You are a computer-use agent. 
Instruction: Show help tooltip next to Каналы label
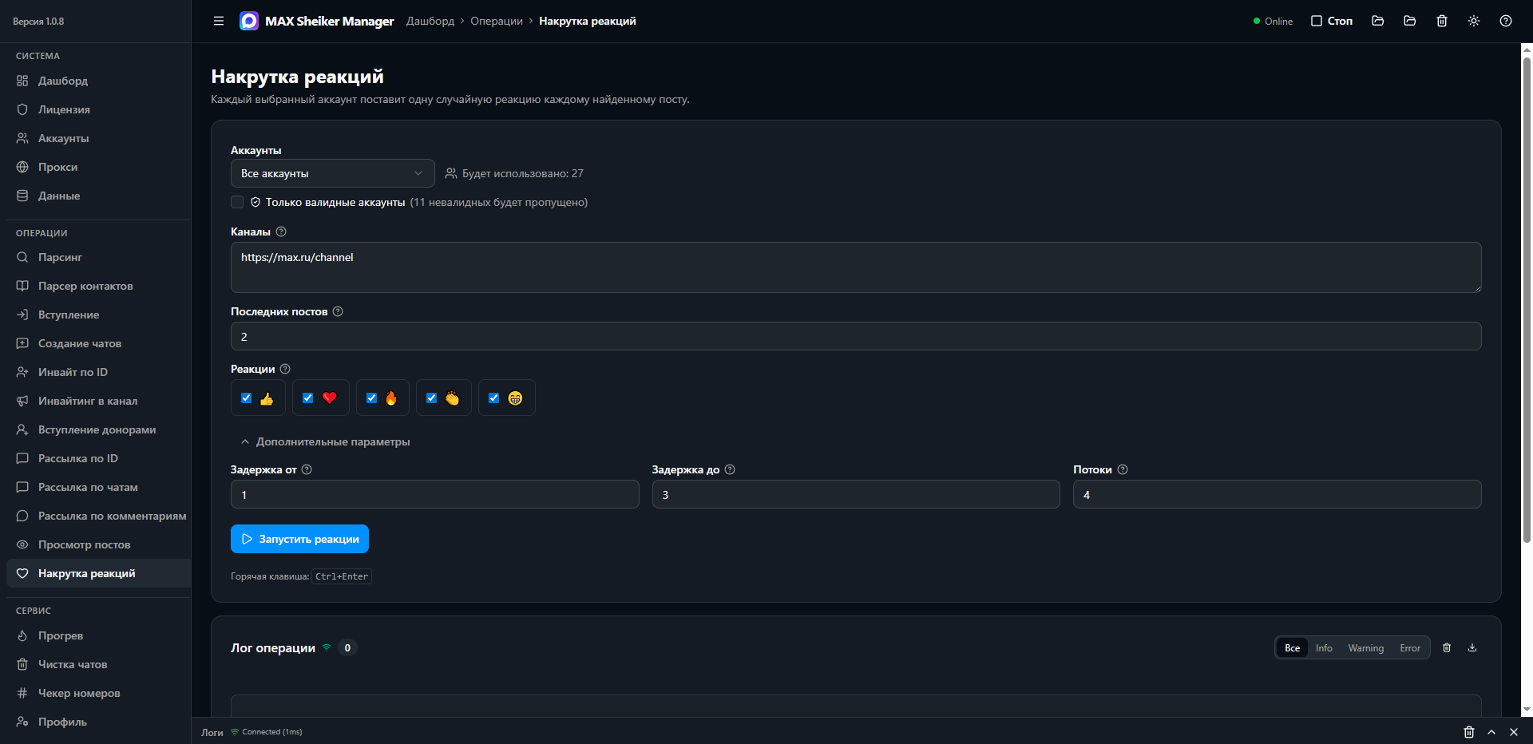[281, 232]
